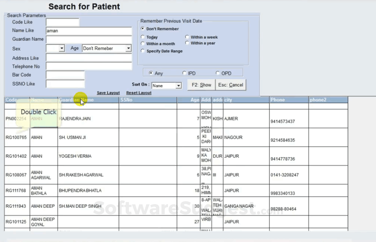376x242 pixels.
Task: Click the Reset Layout link
Action: click(x=138, y=93)
